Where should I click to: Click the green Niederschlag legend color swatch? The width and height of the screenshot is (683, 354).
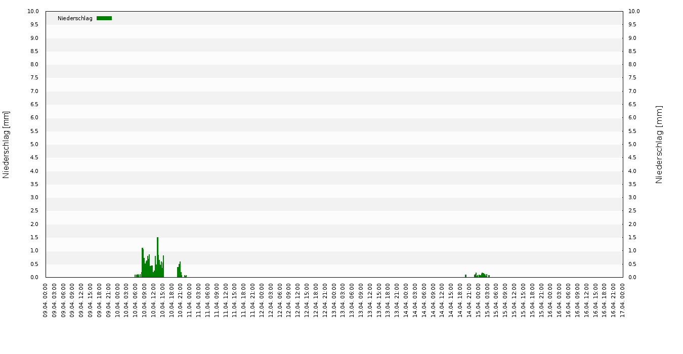104,18
